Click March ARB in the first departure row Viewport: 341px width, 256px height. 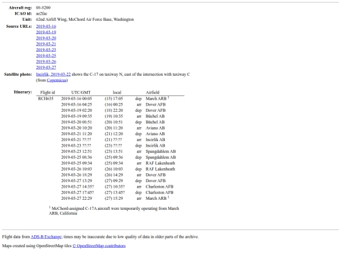click(x=156, y=99)
